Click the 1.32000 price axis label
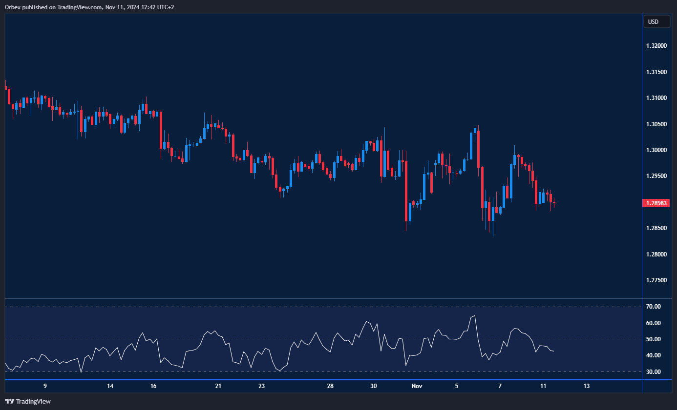Image resolution: width=677 pixels, height=410 pixels. [656, 46]
